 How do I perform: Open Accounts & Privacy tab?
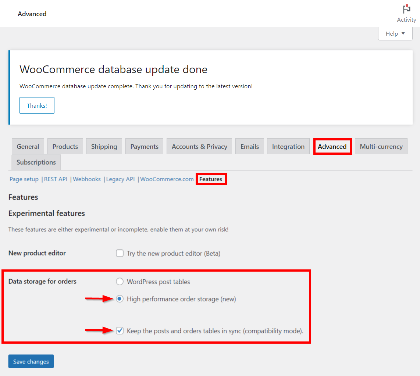click(199, 146)
